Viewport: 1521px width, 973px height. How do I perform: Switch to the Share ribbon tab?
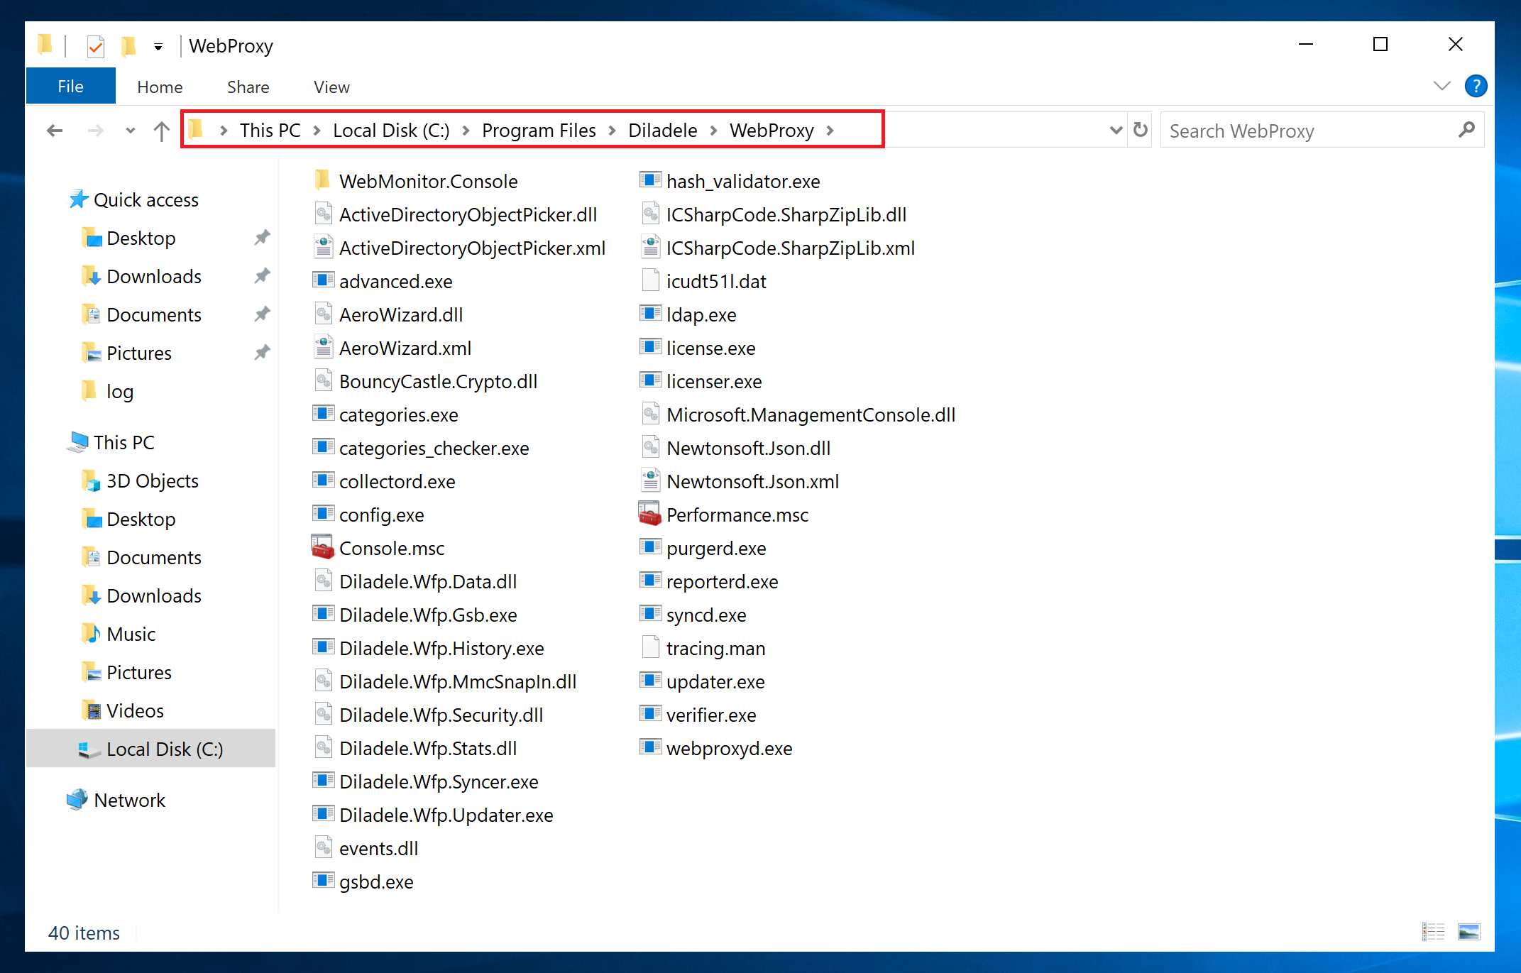[248, 87]
